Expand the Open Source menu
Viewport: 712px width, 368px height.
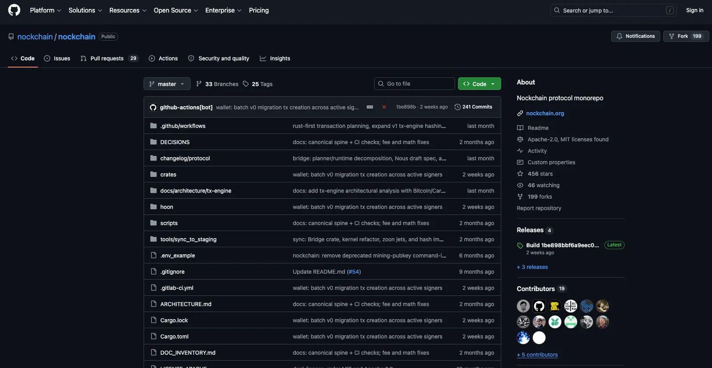[176, 10]
